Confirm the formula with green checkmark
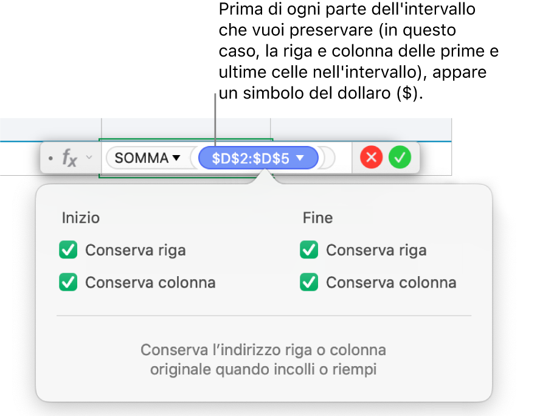The height and width of the screenshot is (416, 537). 400,158
